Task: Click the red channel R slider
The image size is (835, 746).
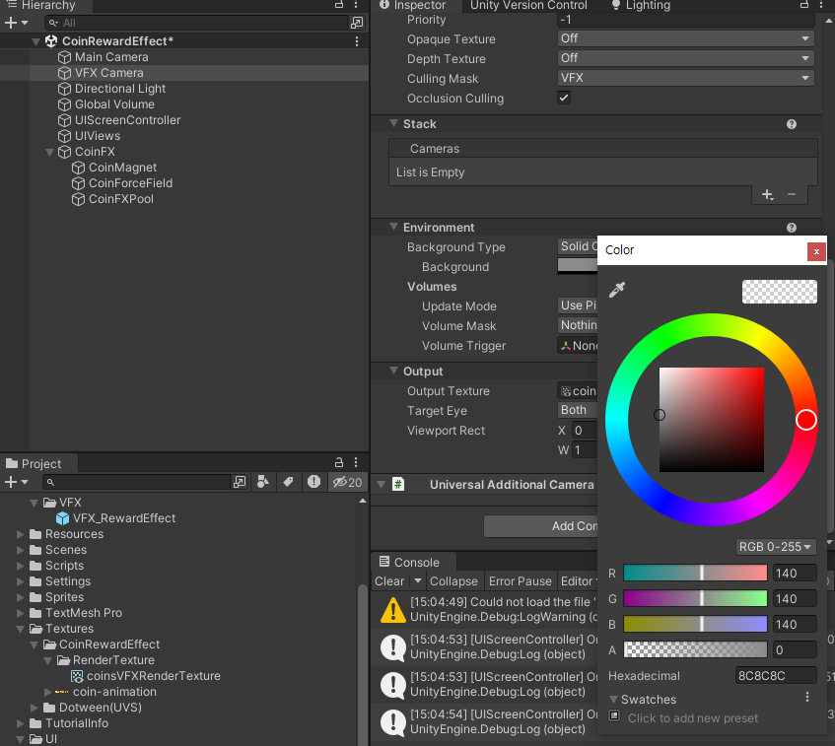Action: pyautogui.click(x=695, y=573)
